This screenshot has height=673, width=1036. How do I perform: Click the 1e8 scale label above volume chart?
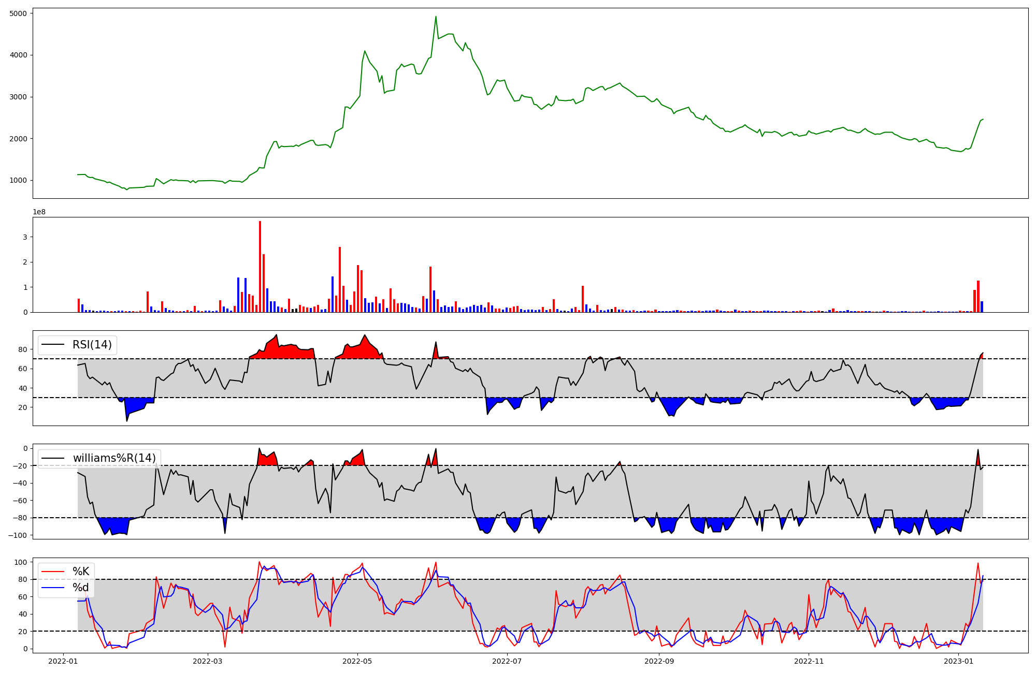coord(39,212)
